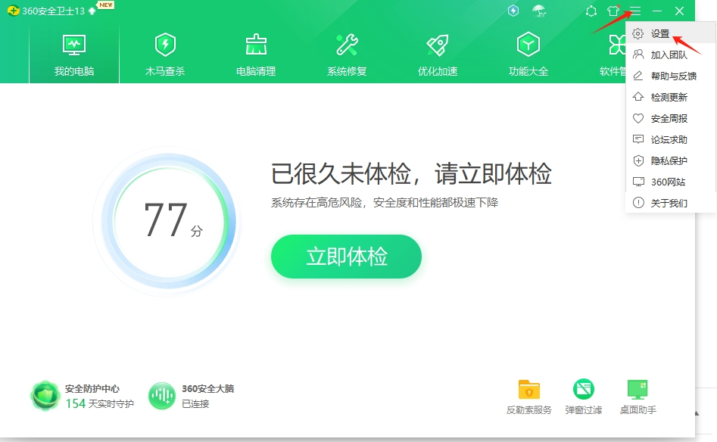Click 154 天实时守护 text
This screenshot has height=442, width=717.
point(100,403)
